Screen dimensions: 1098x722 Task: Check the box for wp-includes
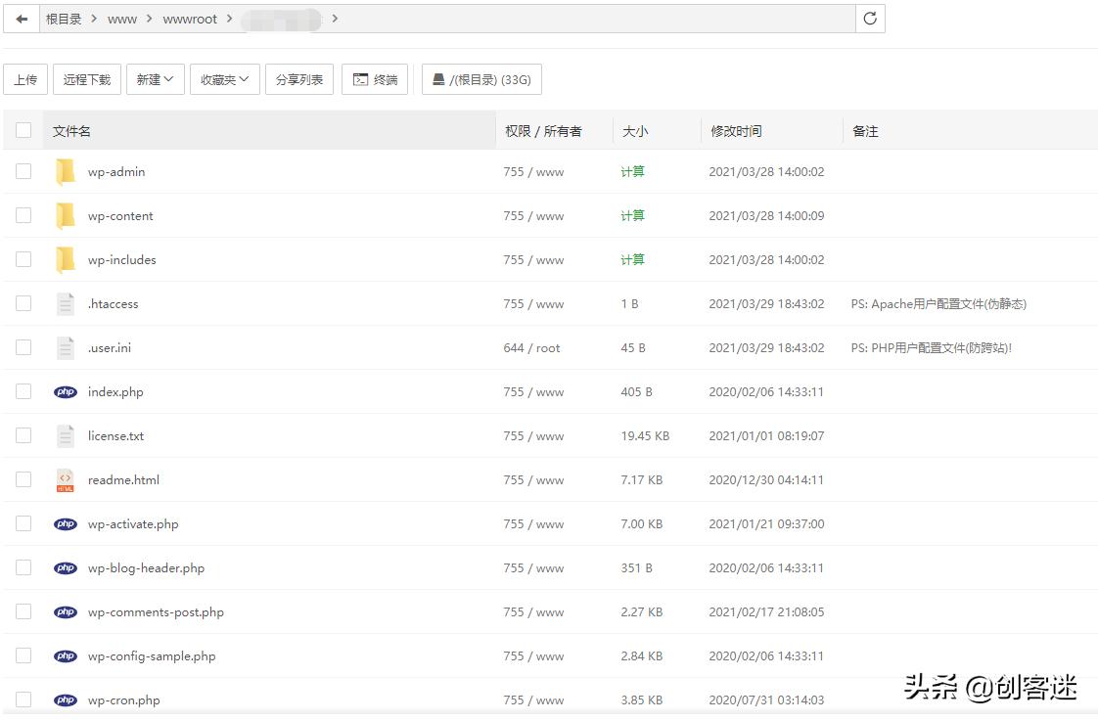tap(23, 259)
